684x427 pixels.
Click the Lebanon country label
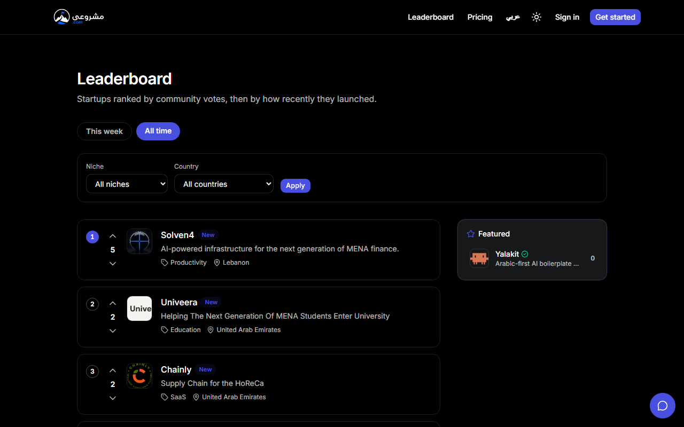point(236,263)
